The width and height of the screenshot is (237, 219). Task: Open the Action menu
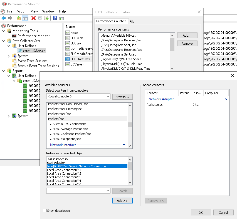tap(21, 11)
